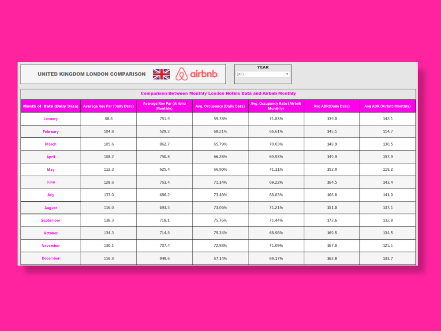Select the September row label
This screenshot has height=331, width=441.
tap(51, 220)
